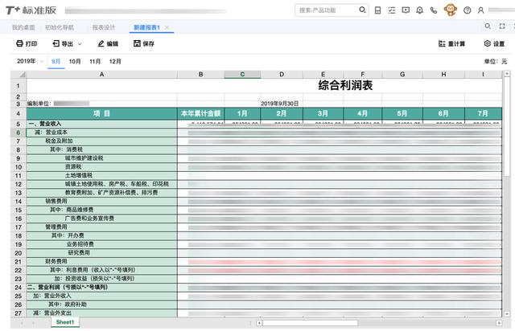Select the 11月 month tab
The image size is (515, 331).
point(95,61)
